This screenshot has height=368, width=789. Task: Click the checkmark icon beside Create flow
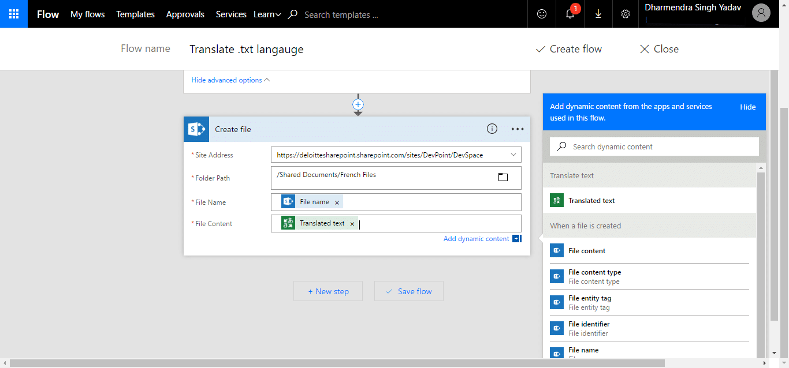click(x=541, y=49)
